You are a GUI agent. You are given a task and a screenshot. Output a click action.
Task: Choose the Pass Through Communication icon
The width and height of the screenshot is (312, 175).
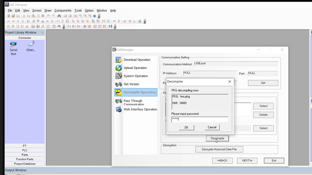click(x=118, y=101)
